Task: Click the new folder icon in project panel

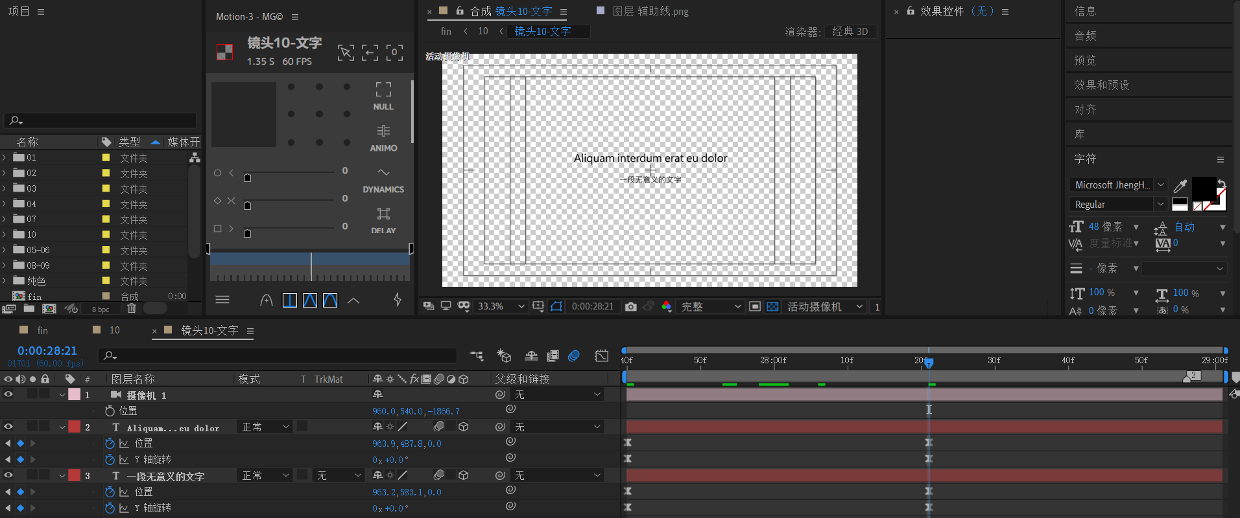Action: pyautogui.click(x=29, y=309)
